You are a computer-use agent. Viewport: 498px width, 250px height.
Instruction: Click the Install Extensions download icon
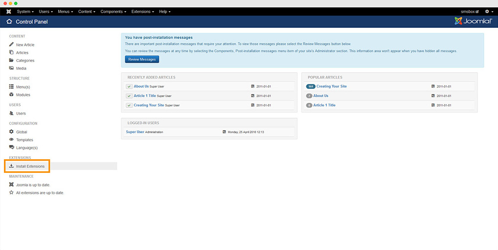point(11,166)
